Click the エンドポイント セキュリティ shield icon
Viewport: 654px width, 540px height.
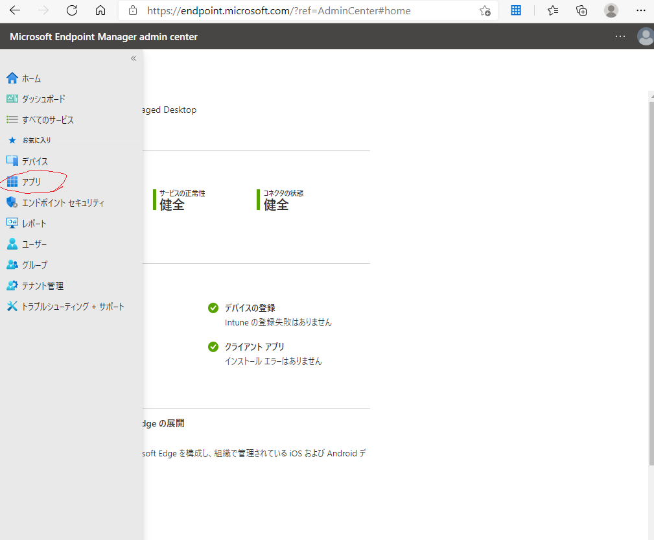tap(12, 202)
